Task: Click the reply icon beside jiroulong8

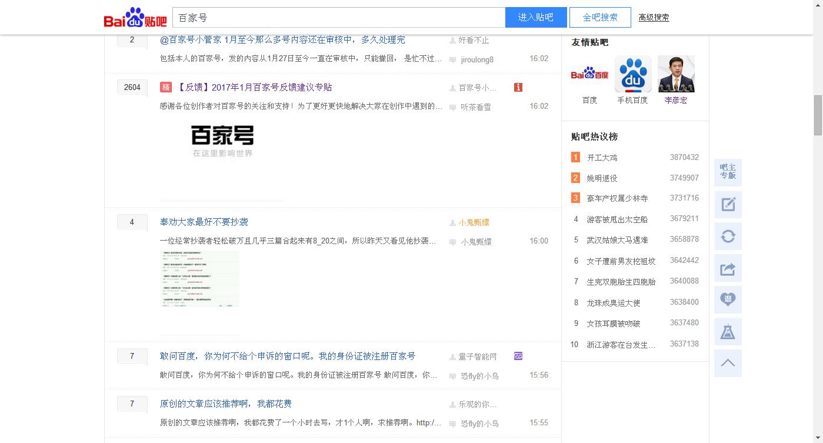Action: pos(452,60)
